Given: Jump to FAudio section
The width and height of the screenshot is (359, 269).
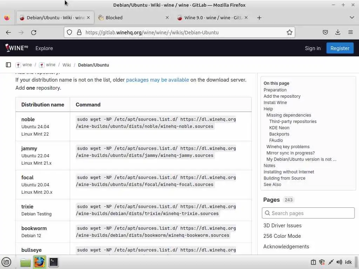Looking at the screenshot, I should [x=276, y=140].
